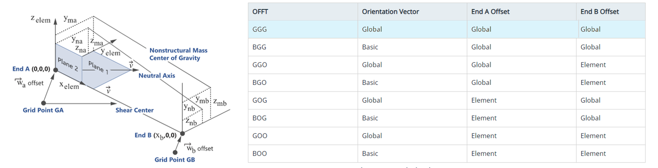This screenshot has width=658, height=168.
Task: Click the Orientation Vector column header
Action: coord(391,12)
